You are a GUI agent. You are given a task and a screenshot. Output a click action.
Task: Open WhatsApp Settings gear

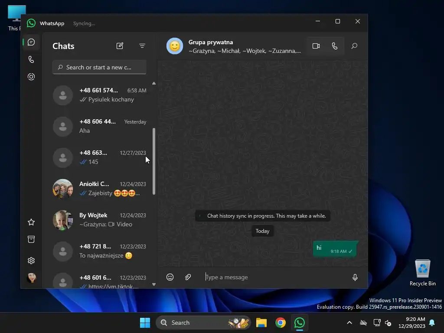coord(31,261)
